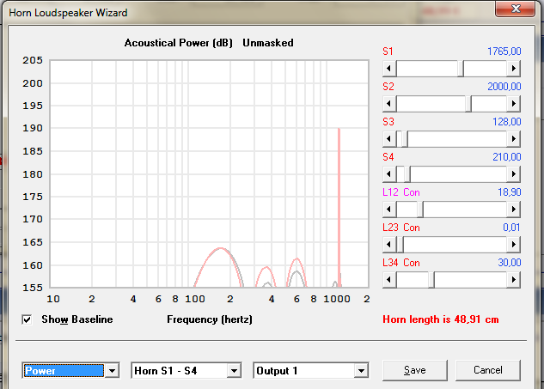This screenshot has width=544, height=389.
Task: Click the Acoustical Power (dB) chart title
Action: pyautogui.click(x=179, y=43)
